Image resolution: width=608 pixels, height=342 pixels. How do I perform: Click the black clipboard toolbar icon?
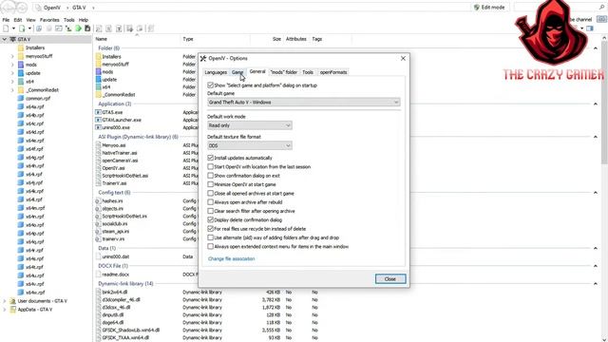coord(87,28)
